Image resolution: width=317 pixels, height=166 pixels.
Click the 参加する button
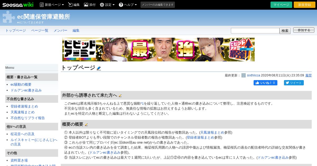(x=304, y=30)
